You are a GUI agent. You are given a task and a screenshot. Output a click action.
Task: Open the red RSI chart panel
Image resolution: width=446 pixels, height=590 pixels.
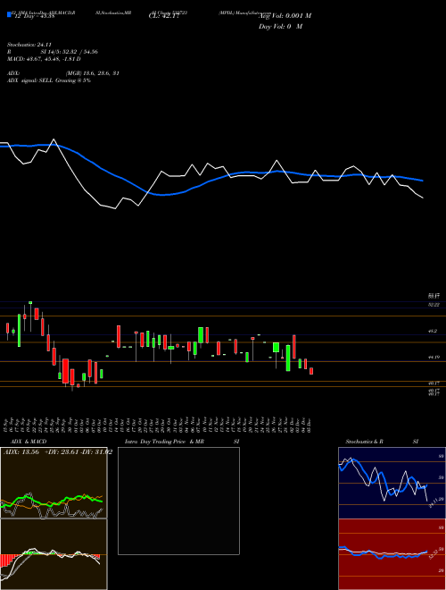(x=392, y=554)
